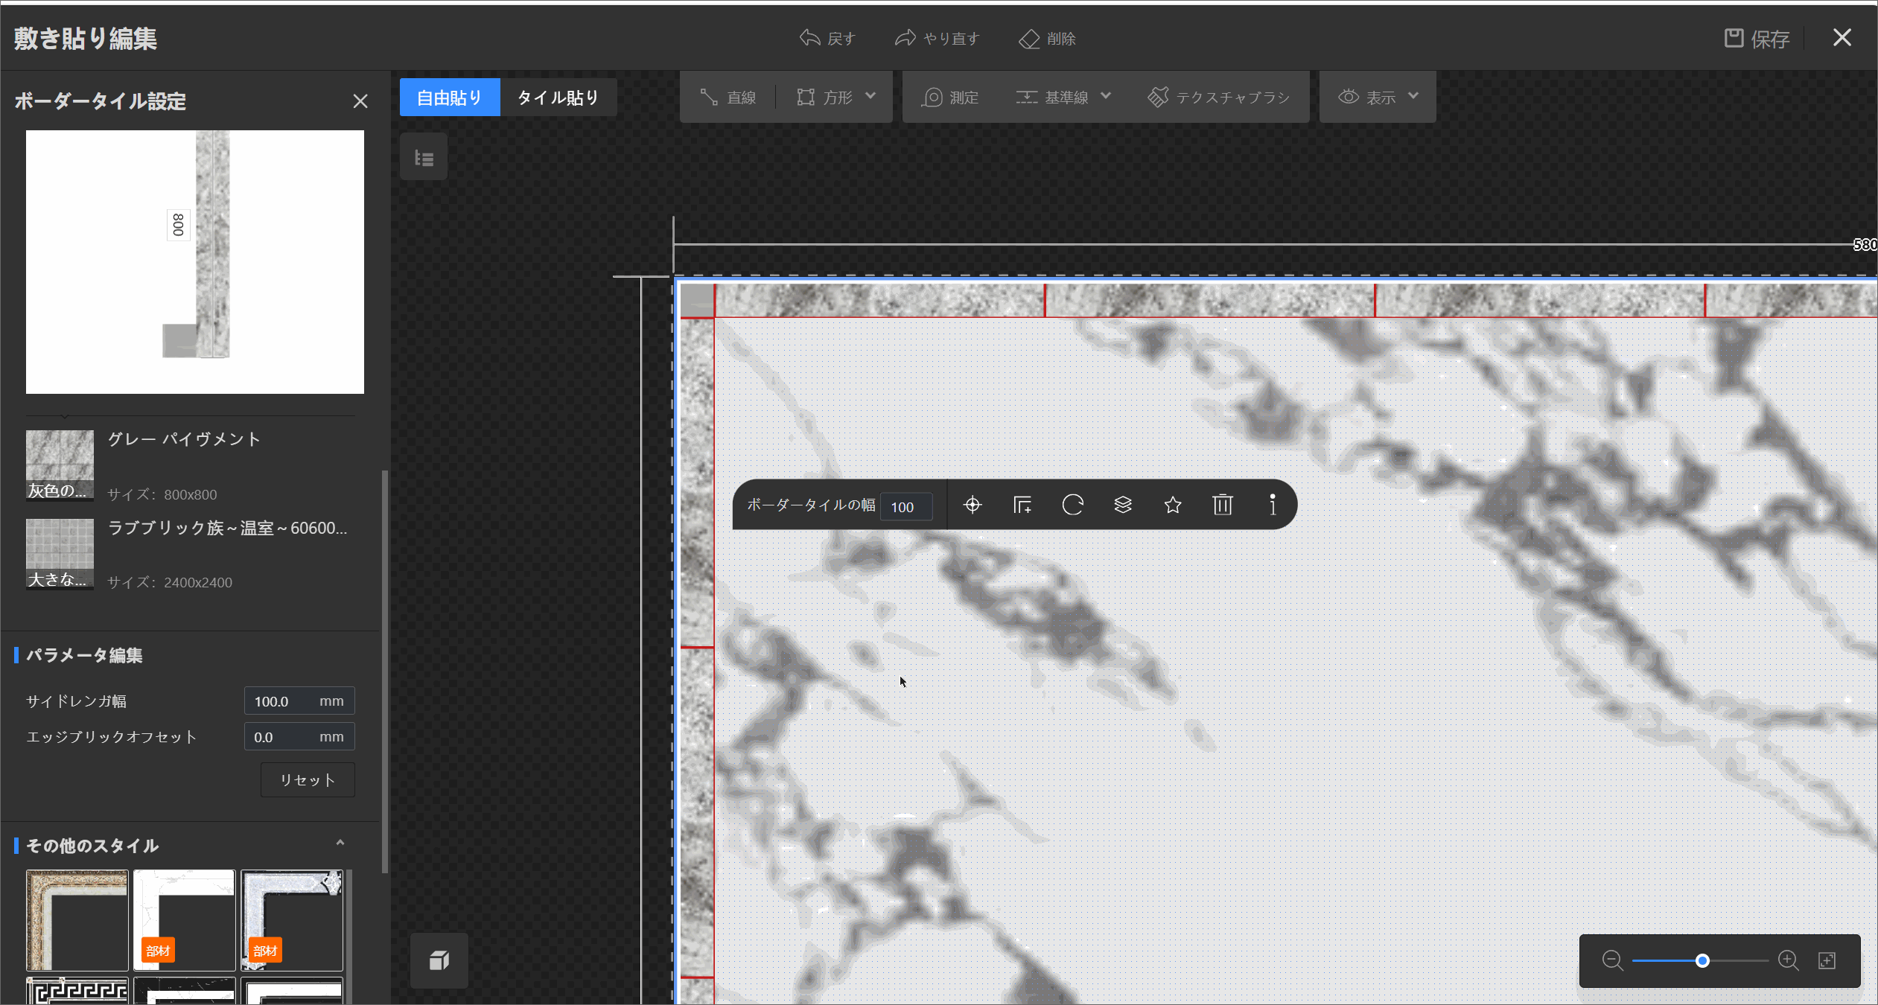This screenshot has width=1878, height=1005.
Task: Click the border tile preview image
Action: click(x=195, y=262)
